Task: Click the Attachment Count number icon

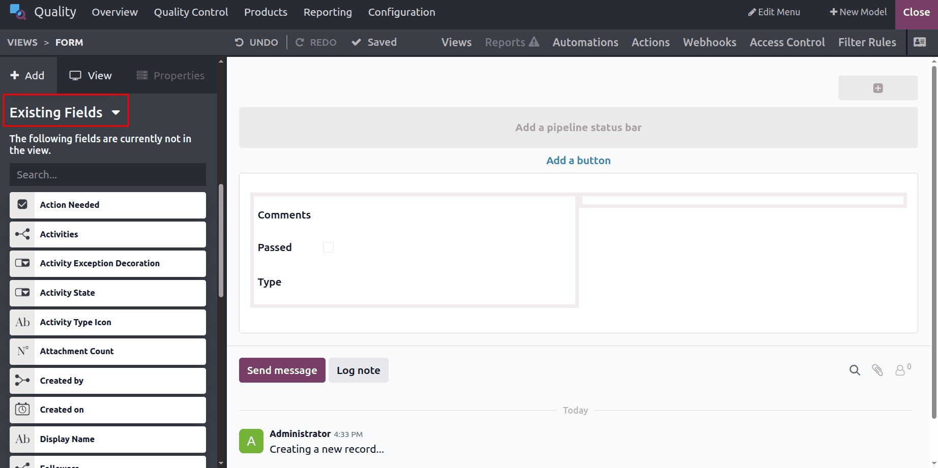Action: click(22, 351)
